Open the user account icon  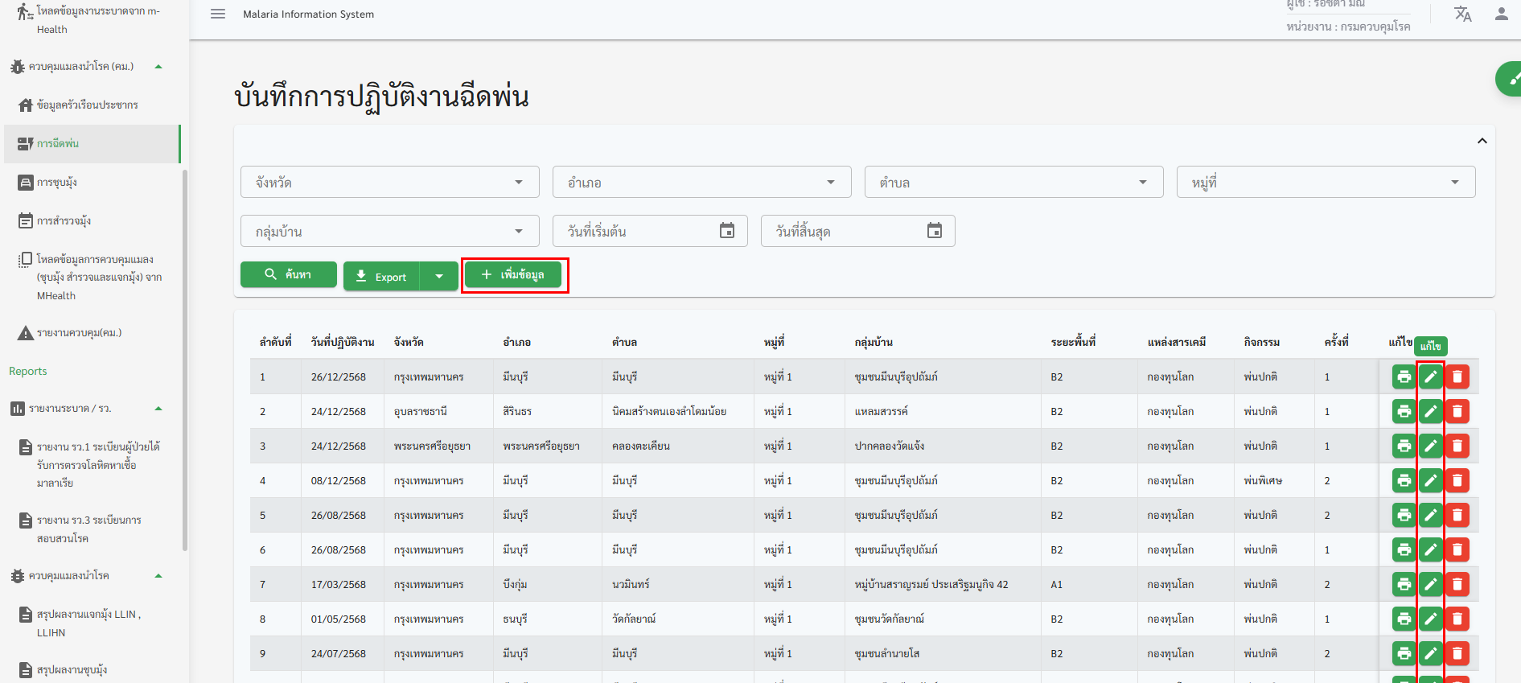1501,14
